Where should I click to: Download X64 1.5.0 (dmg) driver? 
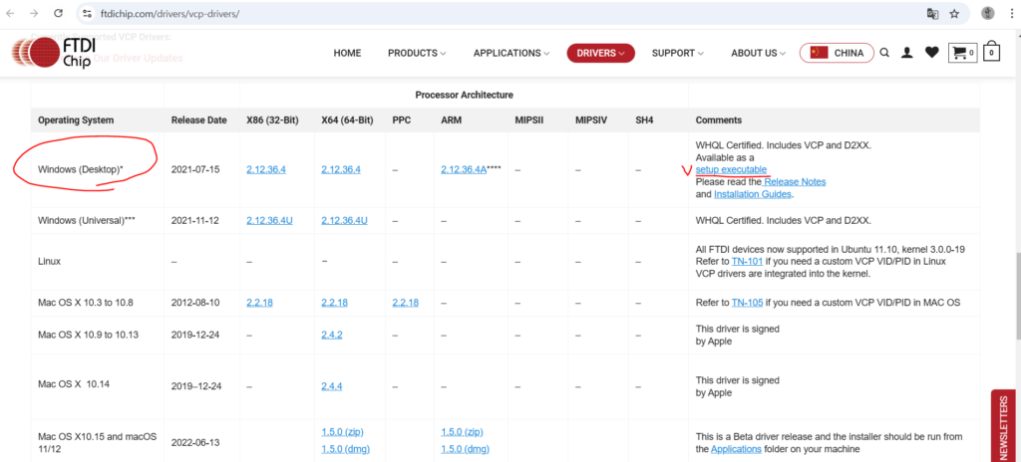pos(345,449)
